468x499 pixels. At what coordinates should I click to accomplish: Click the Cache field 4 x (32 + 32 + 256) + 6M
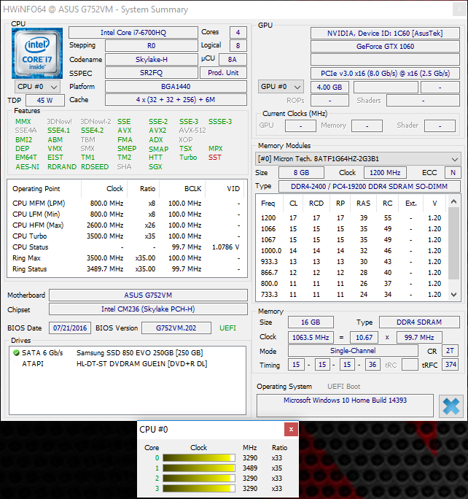pyautogui.click(x=176, y=100)
